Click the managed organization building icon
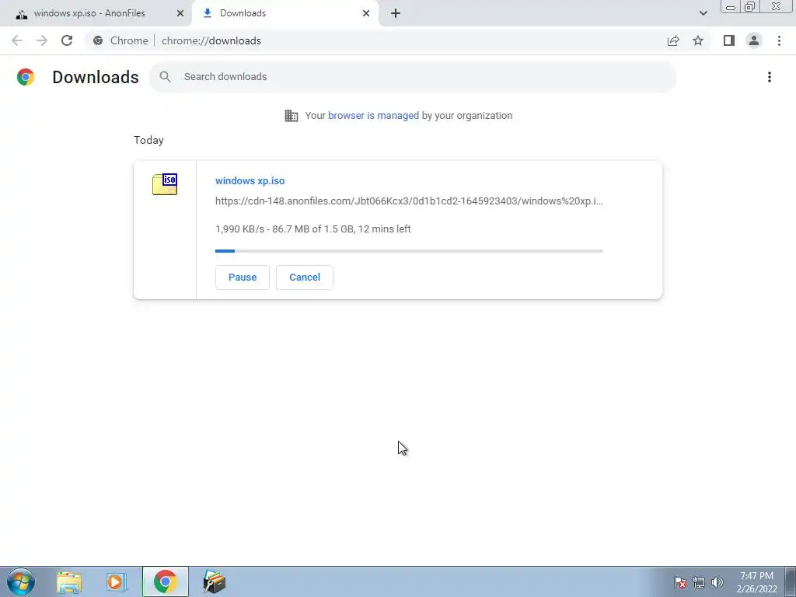This screenshot has width=796, height=597. pos(292,116)
